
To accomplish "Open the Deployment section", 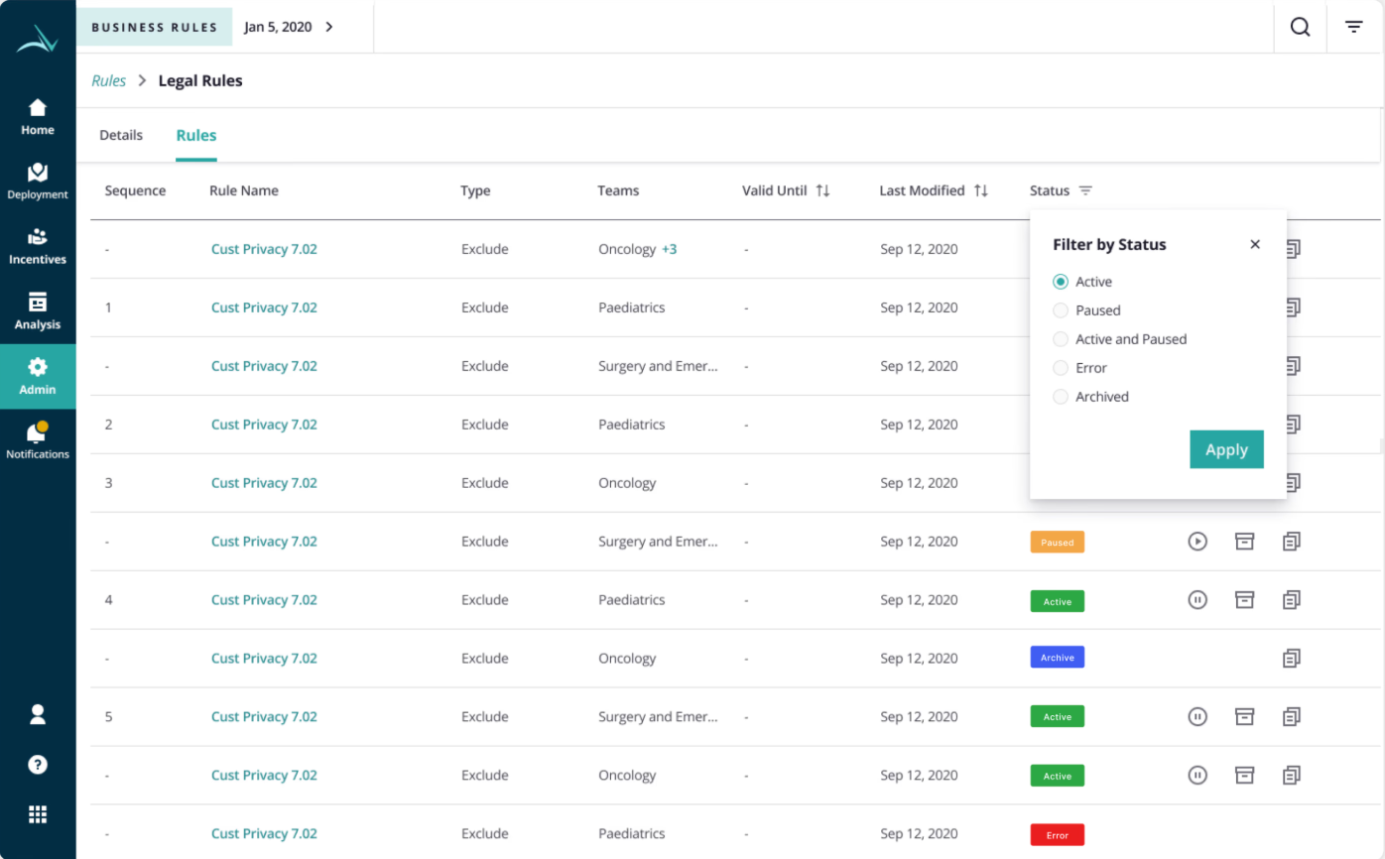I will (x=38, y=182).
